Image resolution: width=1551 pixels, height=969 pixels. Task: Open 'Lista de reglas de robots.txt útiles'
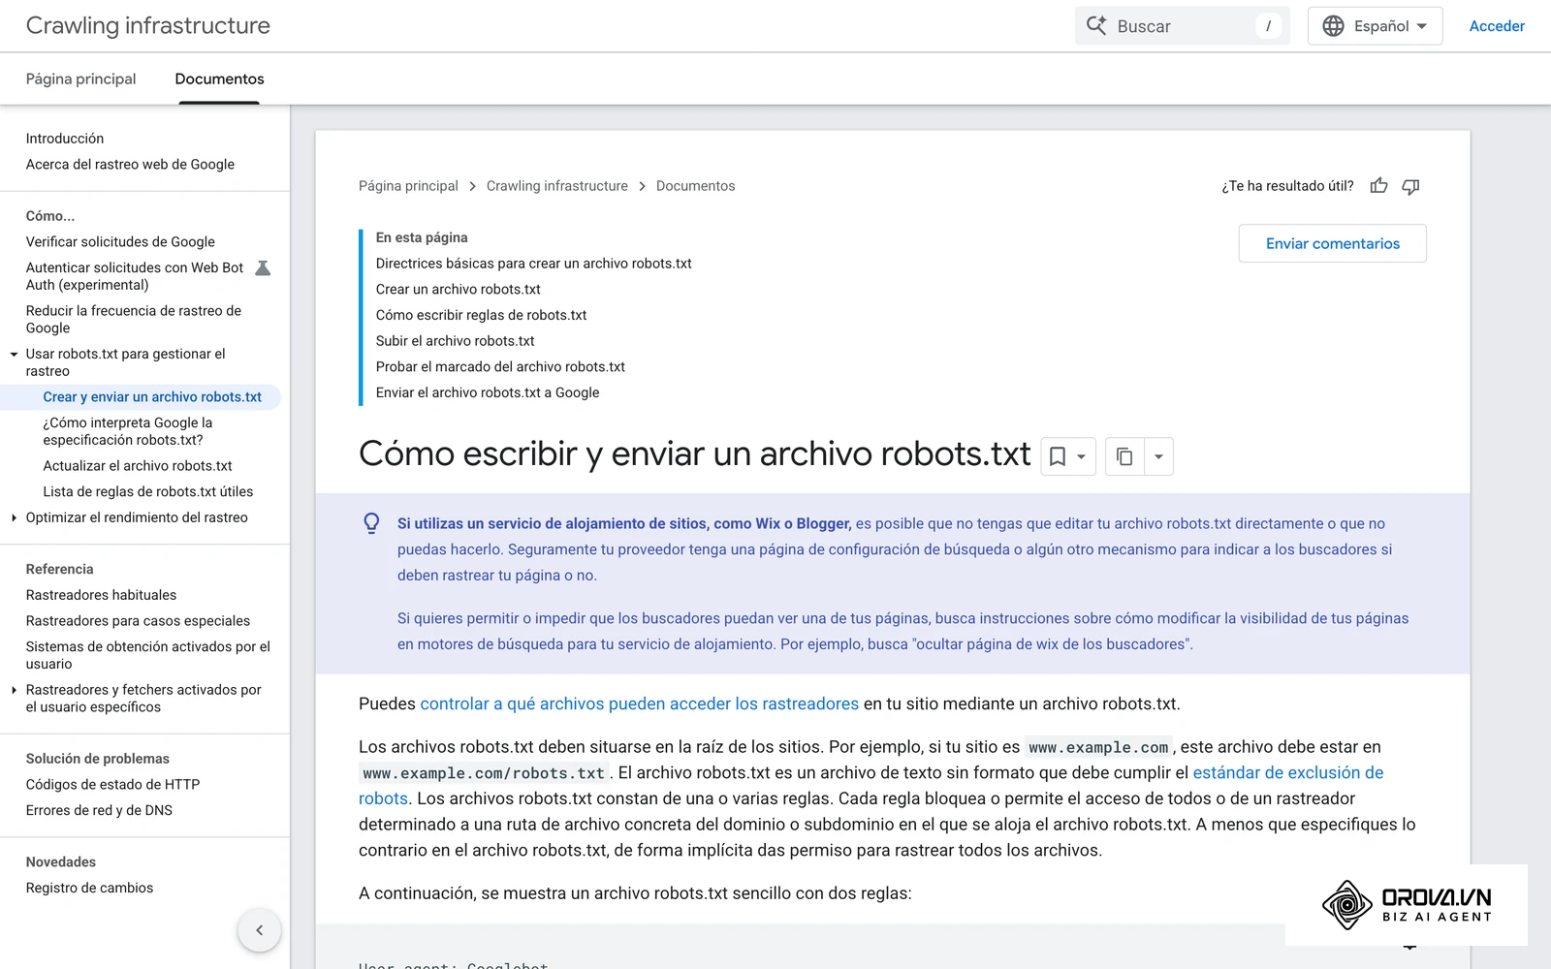click(x=147, y=492)
